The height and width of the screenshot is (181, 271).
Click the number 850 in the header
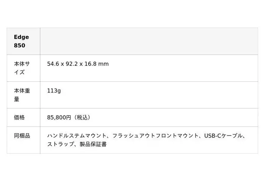coord(19,45)
